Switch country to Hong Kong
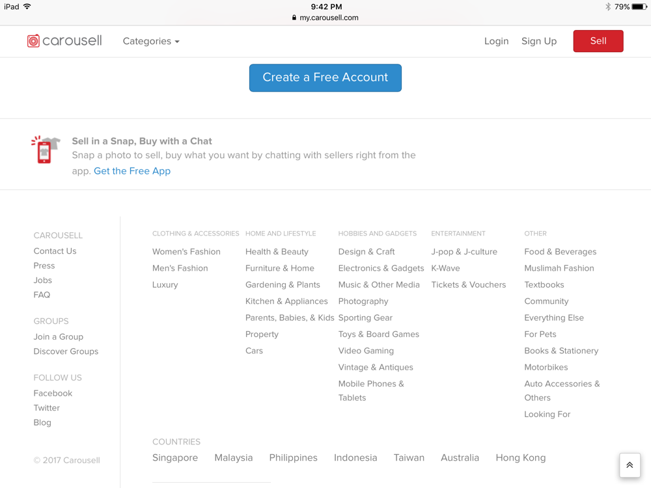 click(521, 457)
